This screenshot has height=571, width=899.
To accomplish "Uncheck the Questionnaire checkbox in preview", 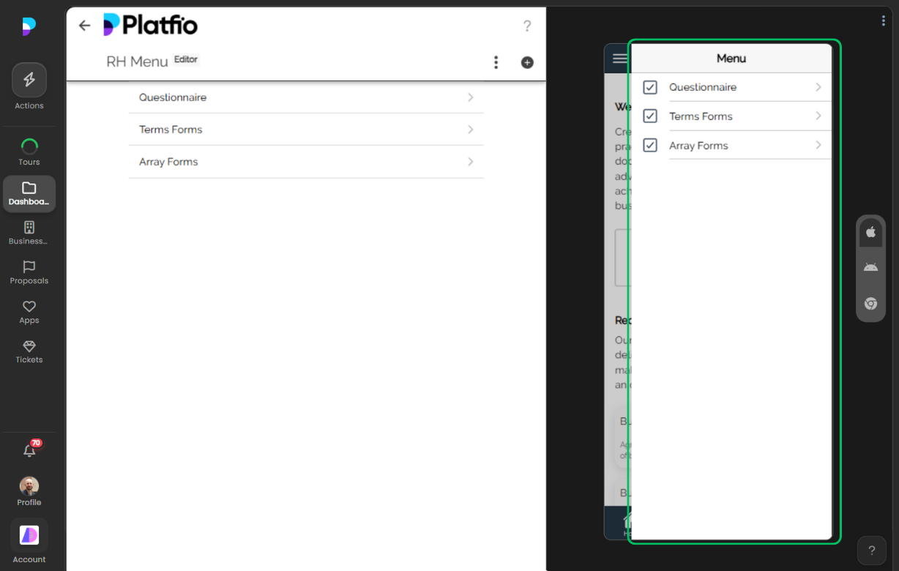I will [649, 87].
